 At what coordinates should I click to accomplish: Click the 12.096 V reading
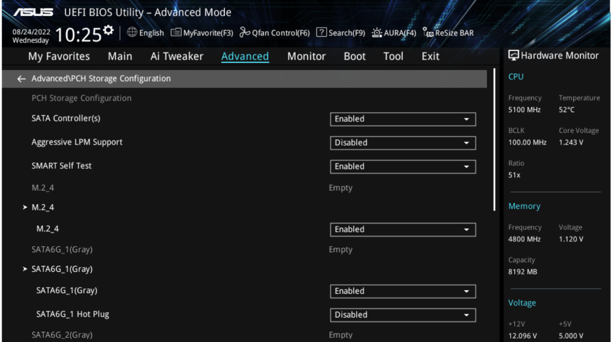coord(522,336)
